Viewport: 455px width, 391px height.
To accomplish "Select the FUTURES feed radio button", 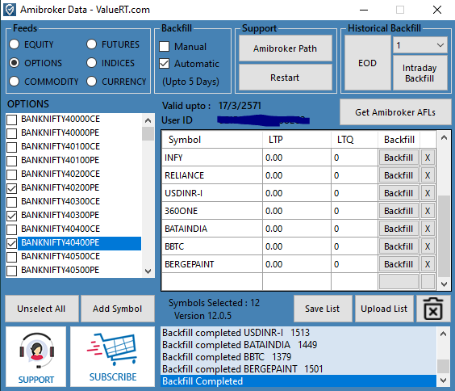I will coord(91,44).
